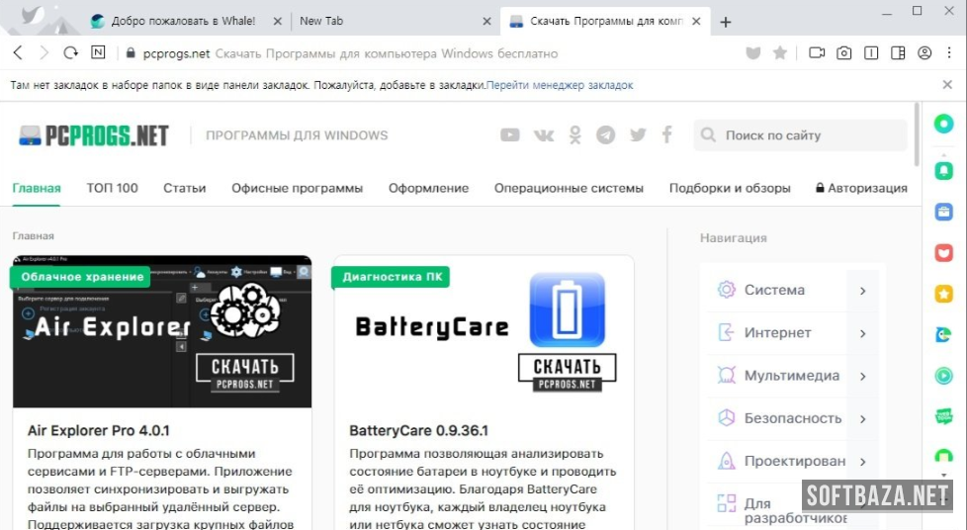
Task: Open the user profile icon in toolbar
Action: [x=924, y=53]
